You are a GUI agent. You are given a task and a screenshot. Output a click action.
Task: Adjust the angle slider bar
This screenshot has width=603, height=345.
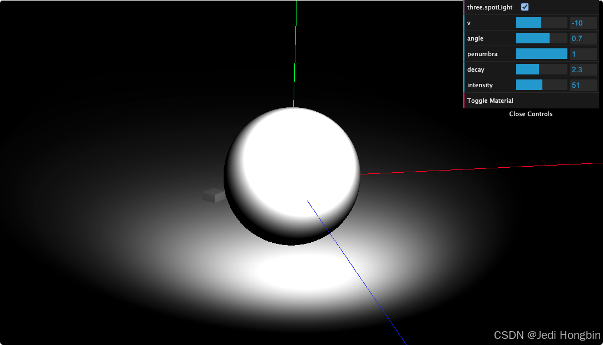tap(541, 38)
